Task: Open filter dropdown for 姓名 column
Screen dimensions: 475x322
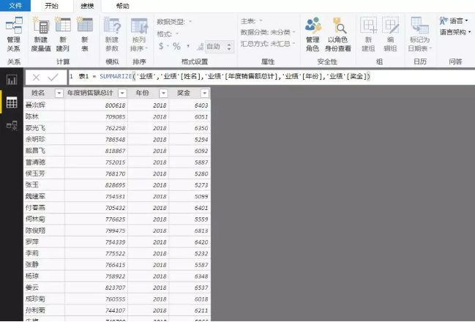Action: point(59,93)
